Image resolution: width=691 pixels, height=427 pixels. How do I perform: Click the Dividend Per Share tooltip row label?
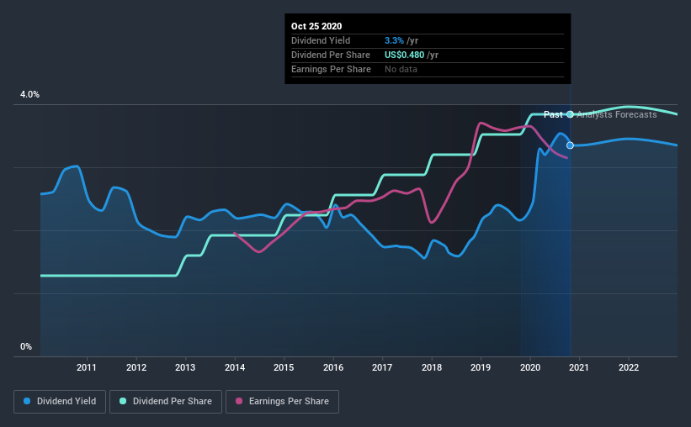pos(331,55)
